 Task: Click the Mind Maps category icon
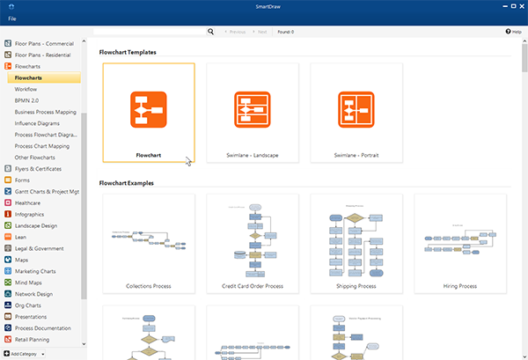[8, 283]
